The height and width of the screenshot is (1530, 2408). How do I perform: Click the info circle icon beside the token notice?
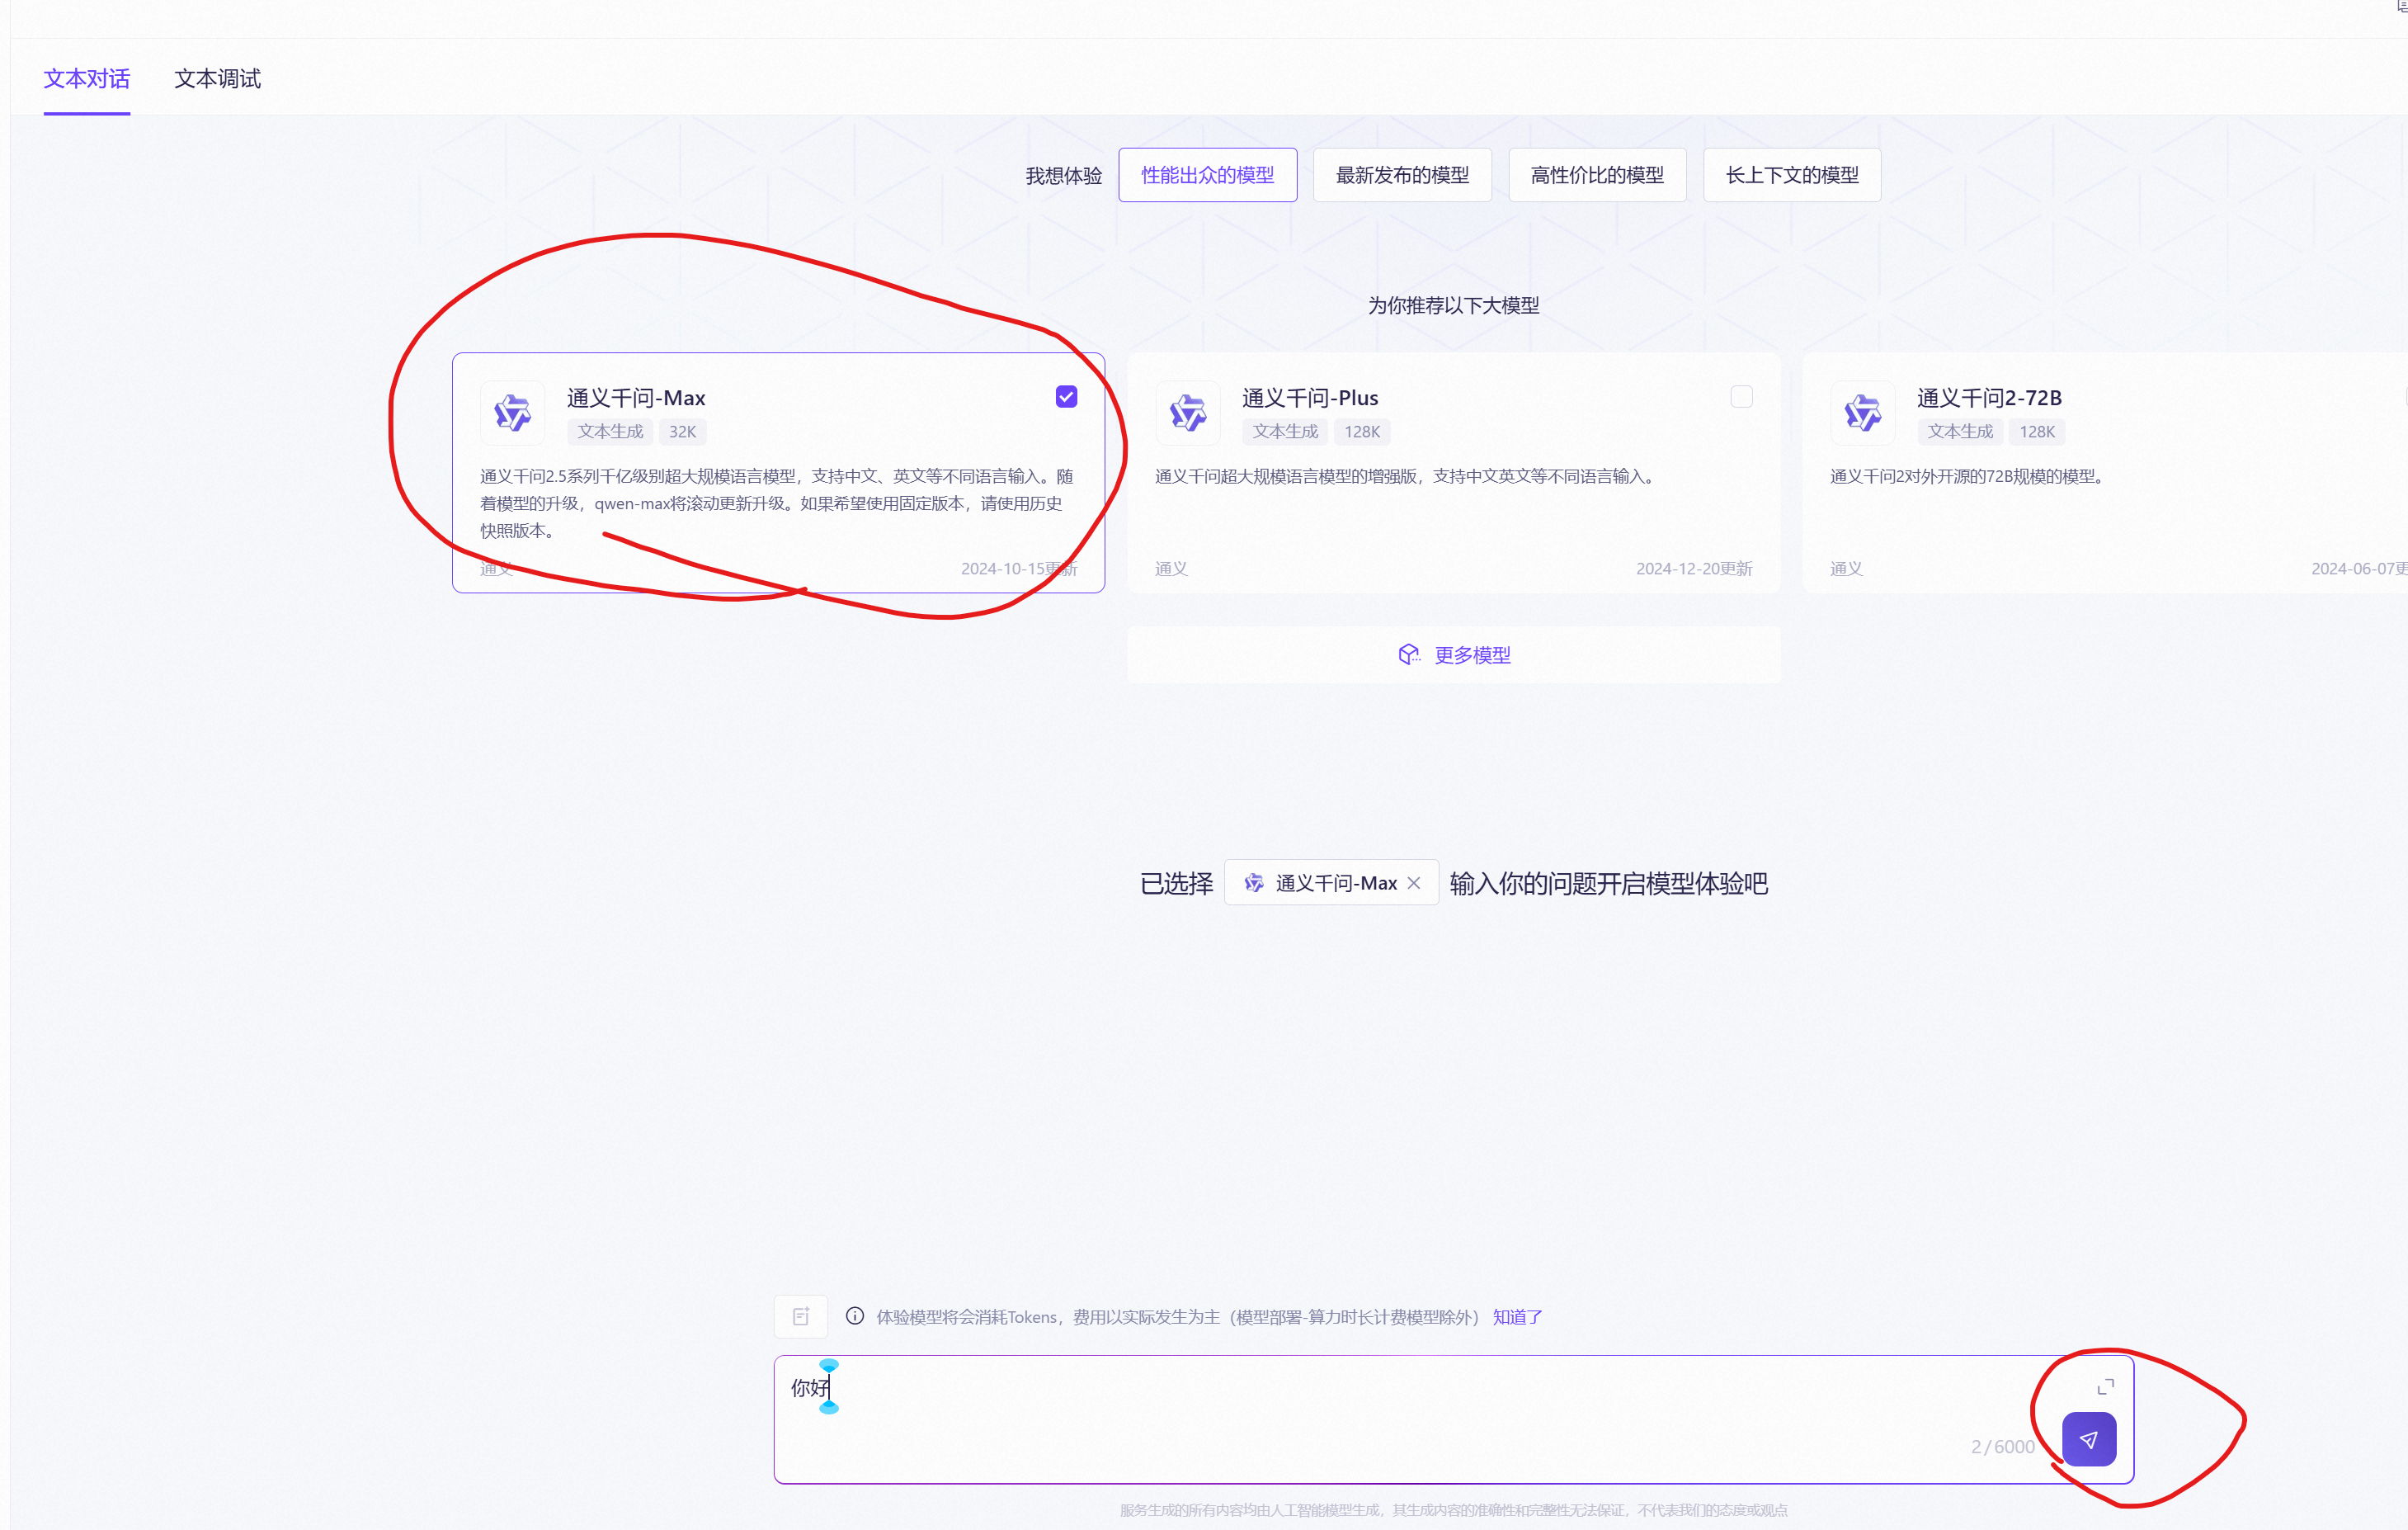854,1316
